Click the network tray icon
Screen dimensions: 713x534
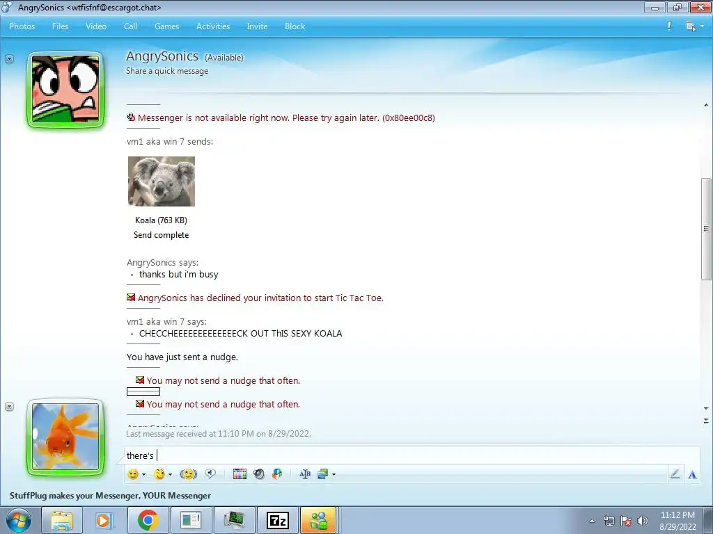(x=609, y=521)
